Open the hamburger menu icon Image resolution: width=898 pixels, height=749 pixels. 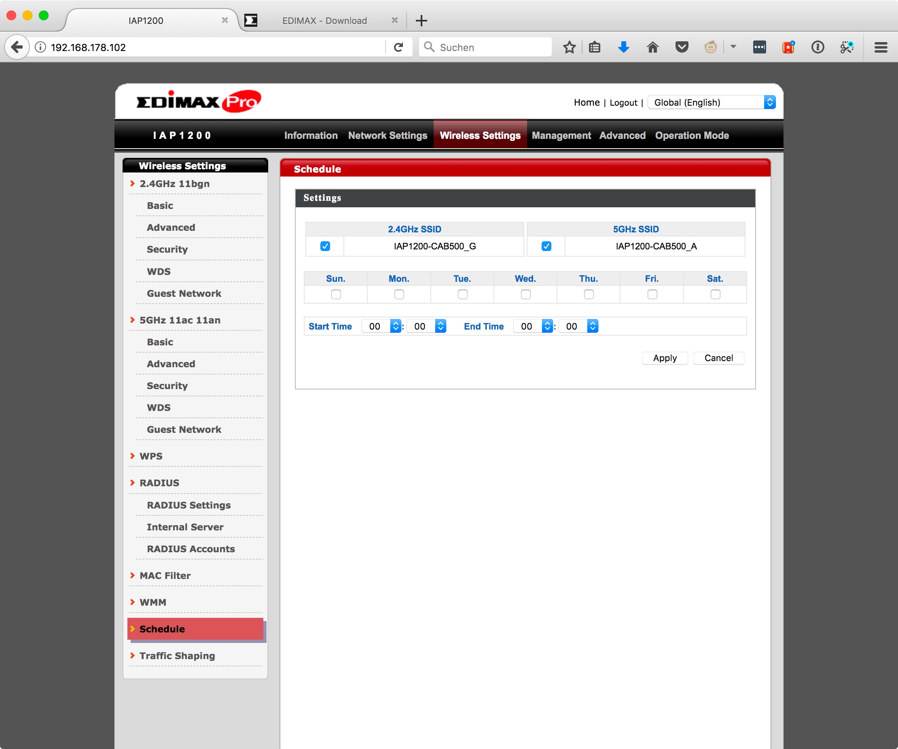[881, 47]
